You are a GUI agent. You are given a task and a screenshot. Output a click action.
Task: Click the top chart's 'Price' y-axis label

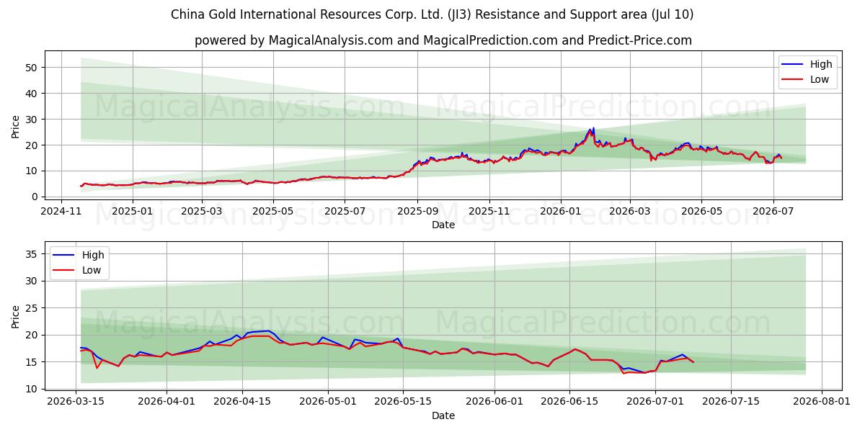[16, 125]
